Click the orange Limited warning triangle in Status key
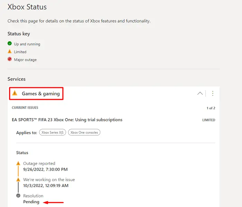 10,52
